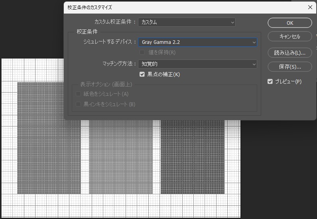
Task: Uncheck 黒点の補正(K) checkbox
Action: point(142,74)
